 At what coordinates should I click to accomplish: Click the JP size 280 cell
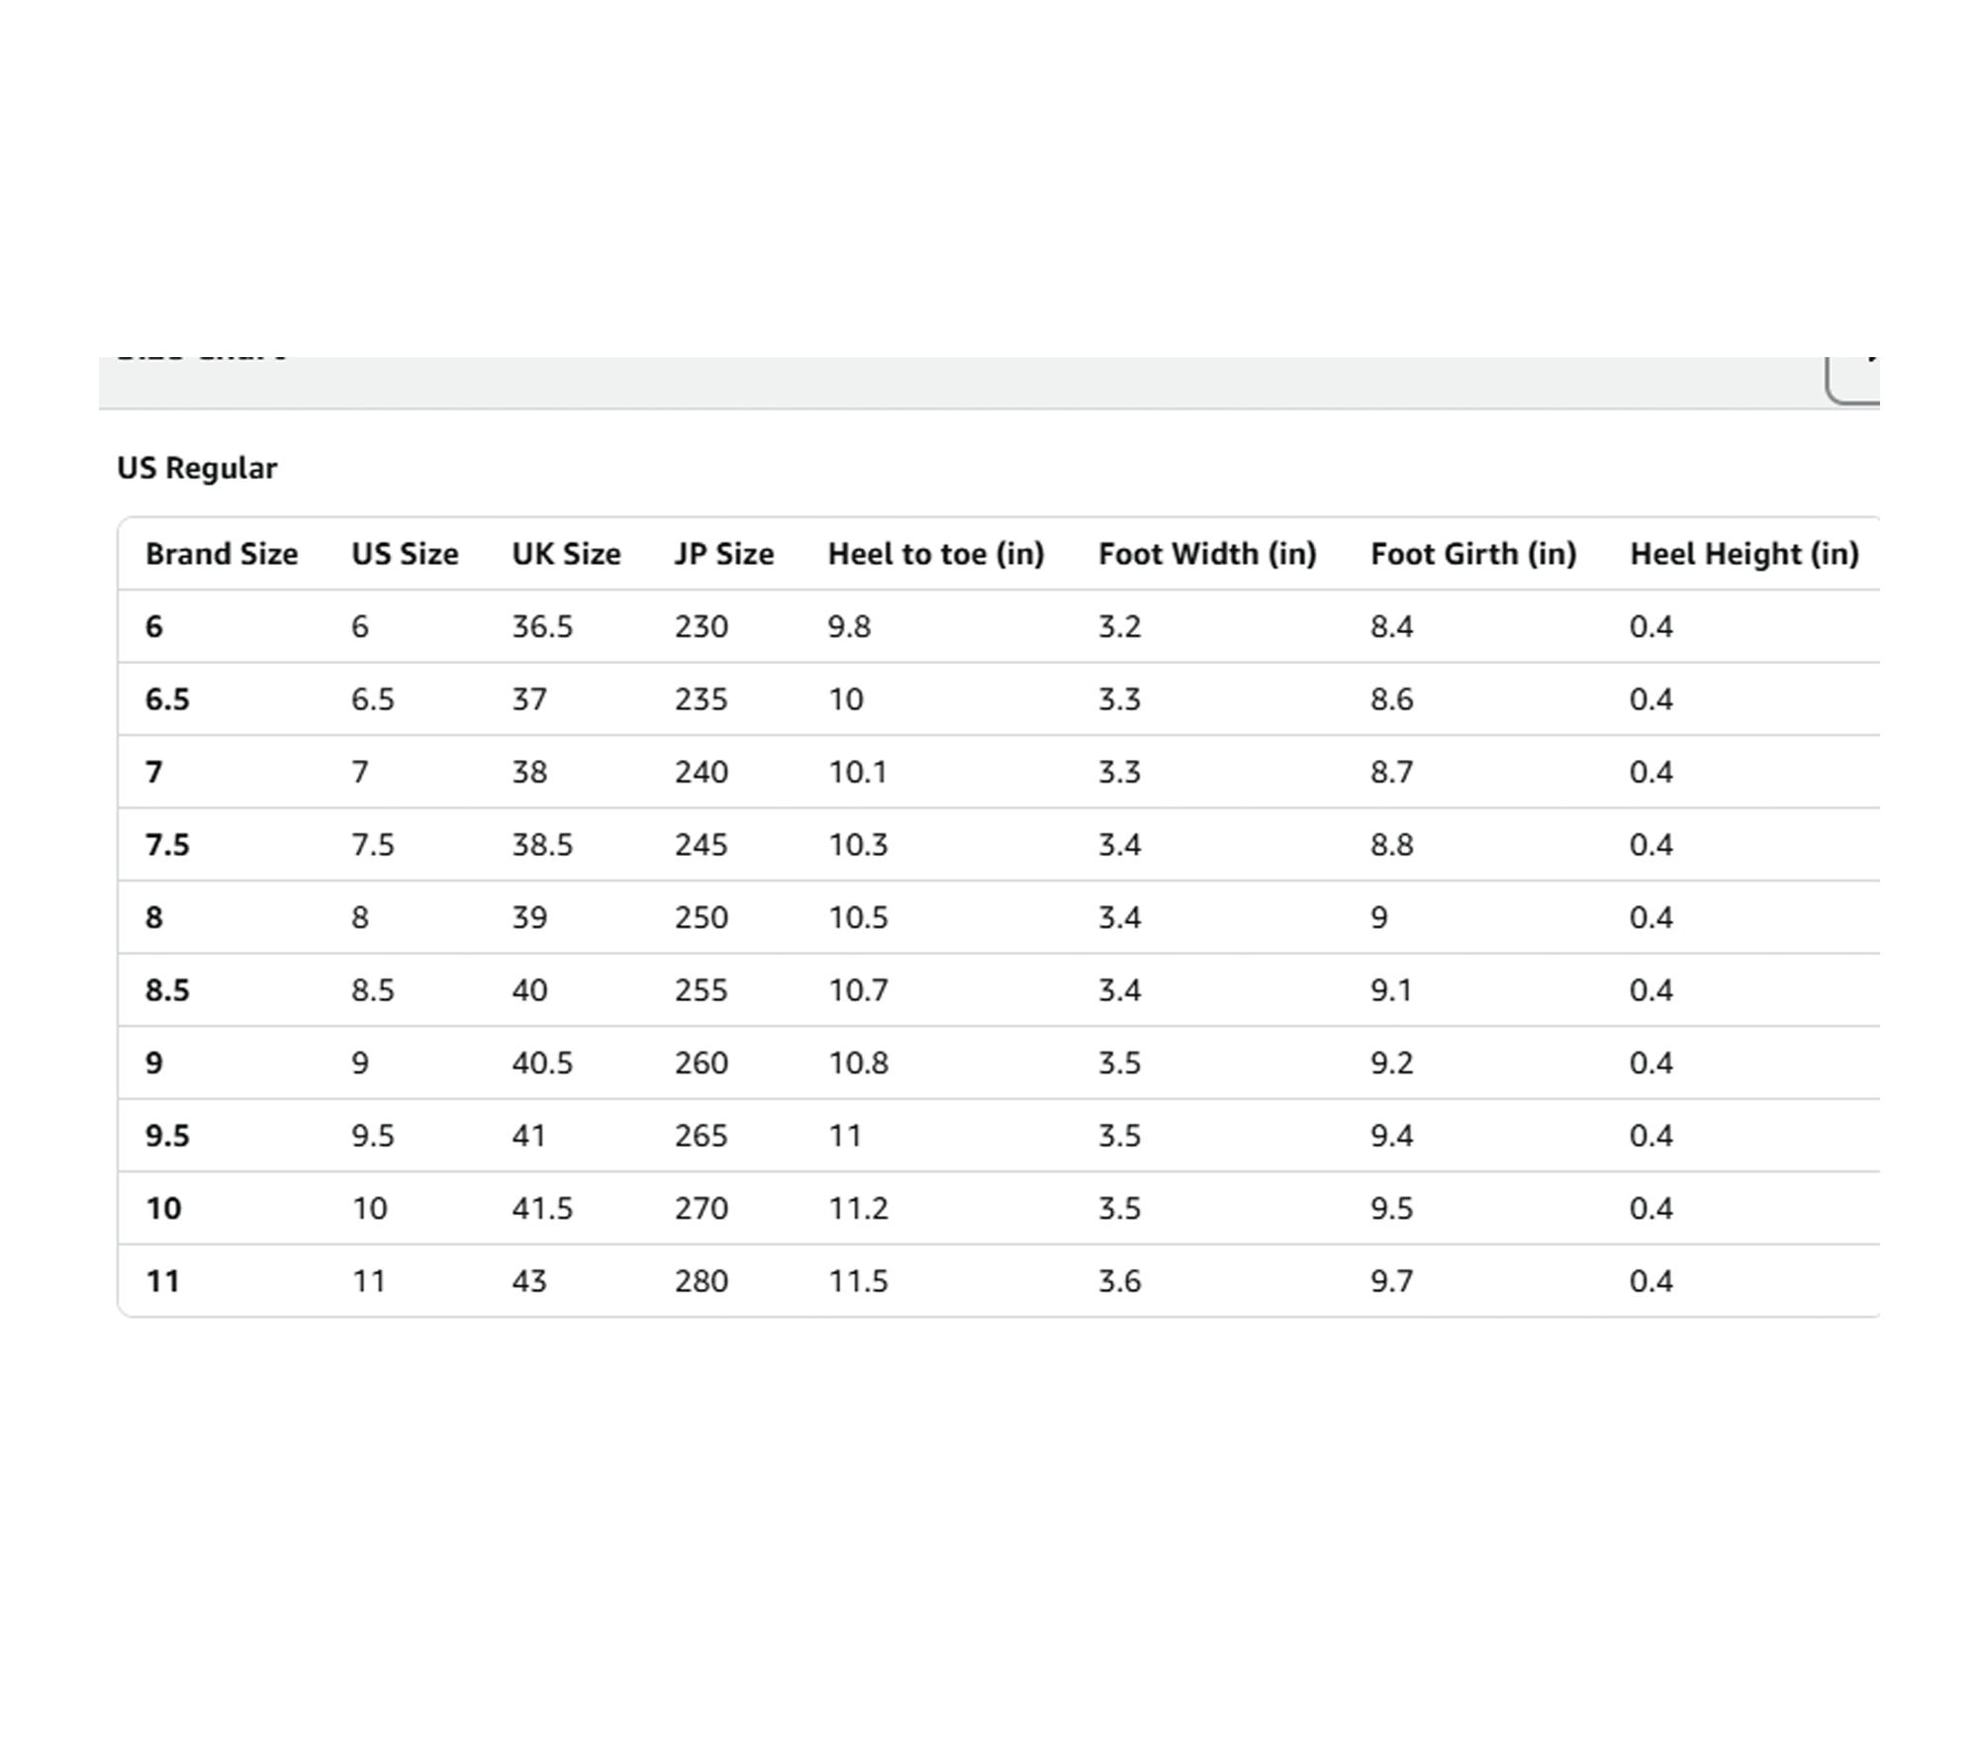point(702,1281)
